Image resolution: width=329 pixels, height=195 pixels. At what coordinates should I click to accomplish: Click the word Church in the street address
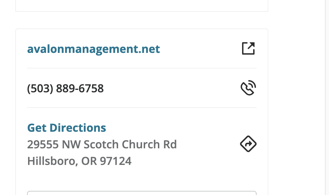tap(142, 144)
